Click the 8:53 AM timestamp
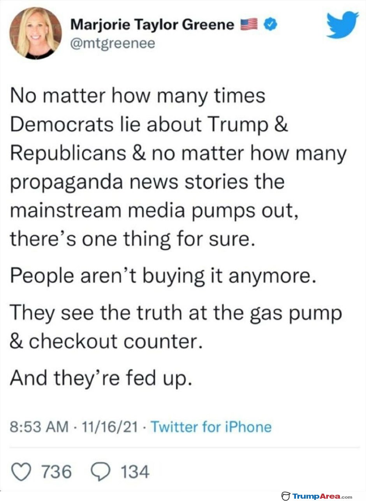Image resolution: width=366 pixels, height=501 pixels. click(x=38, y=427)
